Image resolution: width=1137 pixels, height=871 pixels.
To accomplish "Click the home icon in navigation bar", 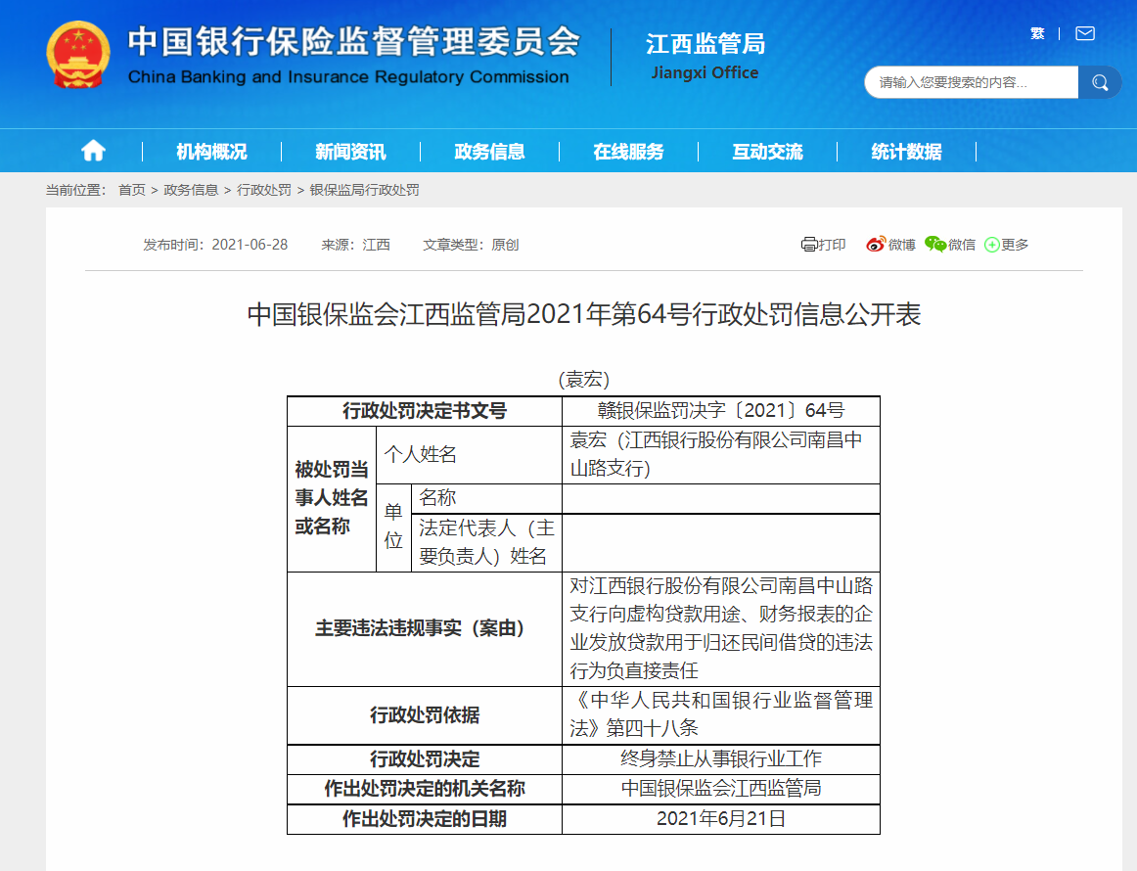I will (93, 151).
